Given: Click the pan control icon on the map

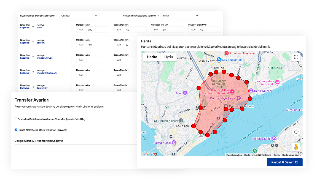Looking at the screenshot, I should tap(296, 132).
